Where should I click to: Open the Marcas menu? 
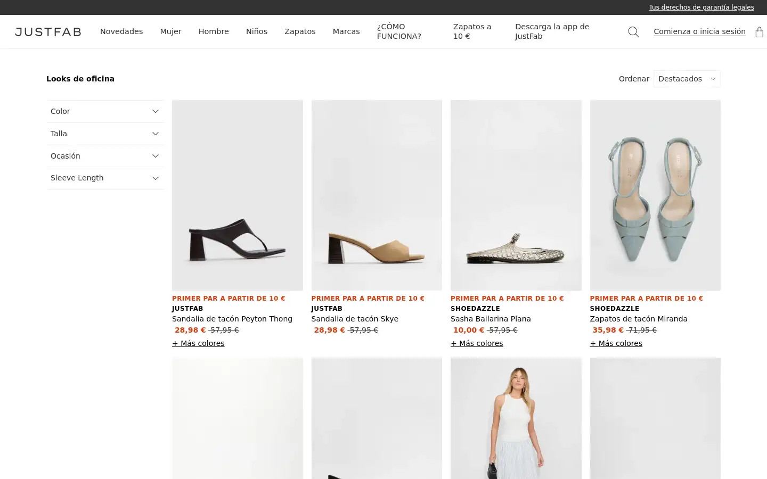pos(346,31)
